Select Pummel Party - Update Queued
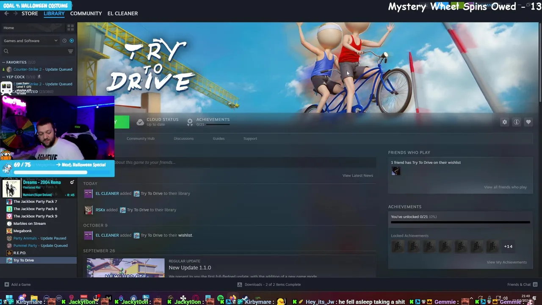This screenshot has height=305, width=542. (40, 246)
